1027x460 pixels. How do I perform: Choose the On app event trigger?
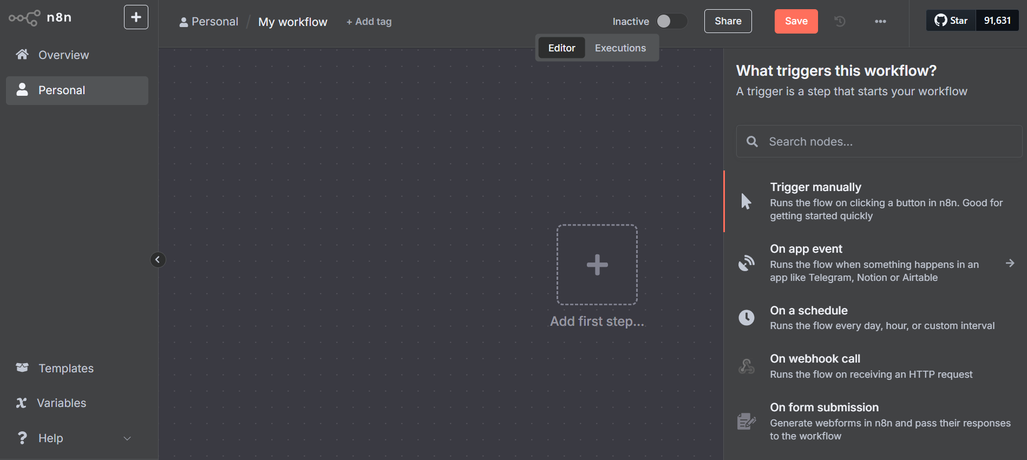tap(875, 263)
